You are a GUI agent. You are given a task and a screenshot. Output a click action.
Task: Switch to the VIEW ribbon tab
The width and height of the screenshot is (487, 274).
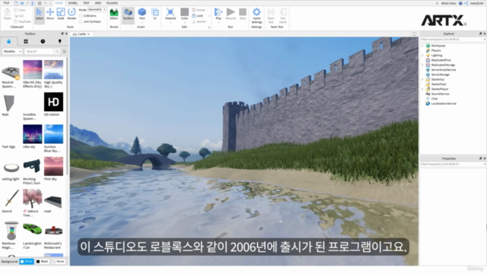point(98,3)
